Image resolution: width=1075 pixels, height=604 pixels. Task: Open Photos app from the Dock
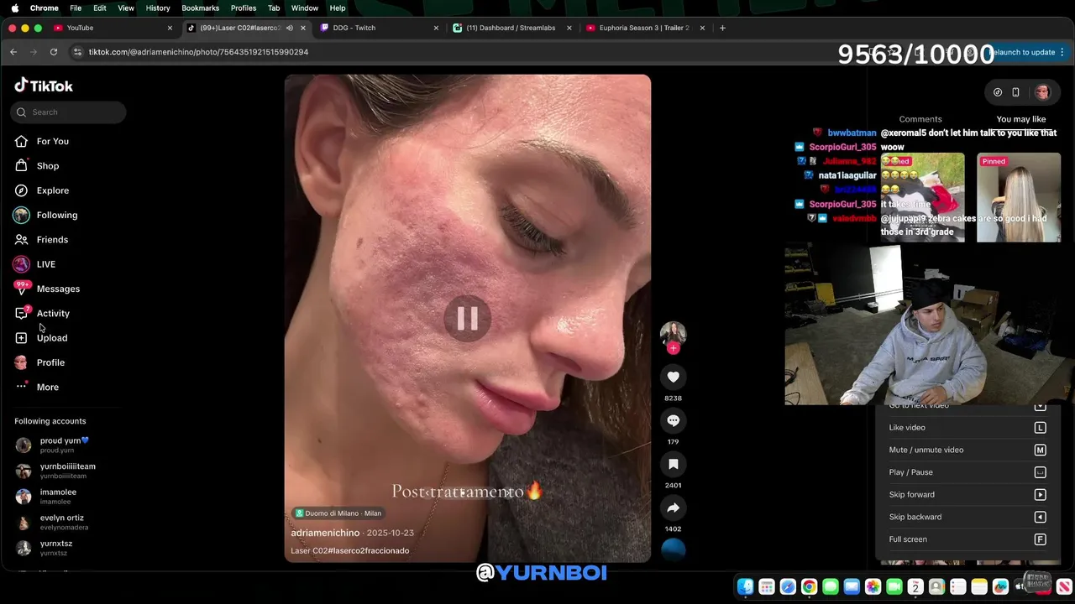tap(873, 587)
